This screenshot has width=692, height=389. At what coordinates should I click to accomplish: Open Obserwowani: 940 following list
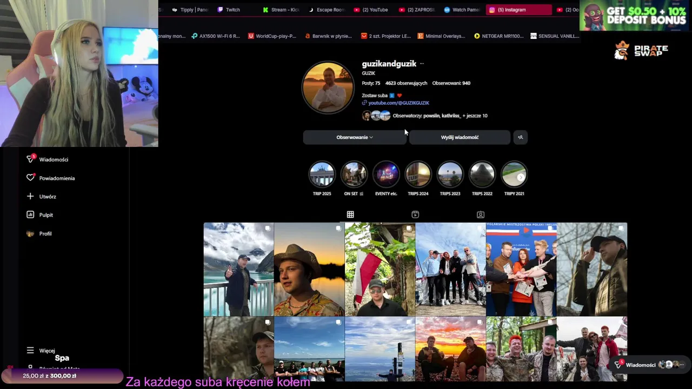coord(451,83)
